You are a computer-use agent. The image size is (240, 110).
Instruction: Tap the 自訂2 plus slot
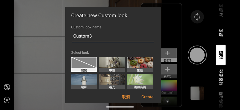(169, 71)
